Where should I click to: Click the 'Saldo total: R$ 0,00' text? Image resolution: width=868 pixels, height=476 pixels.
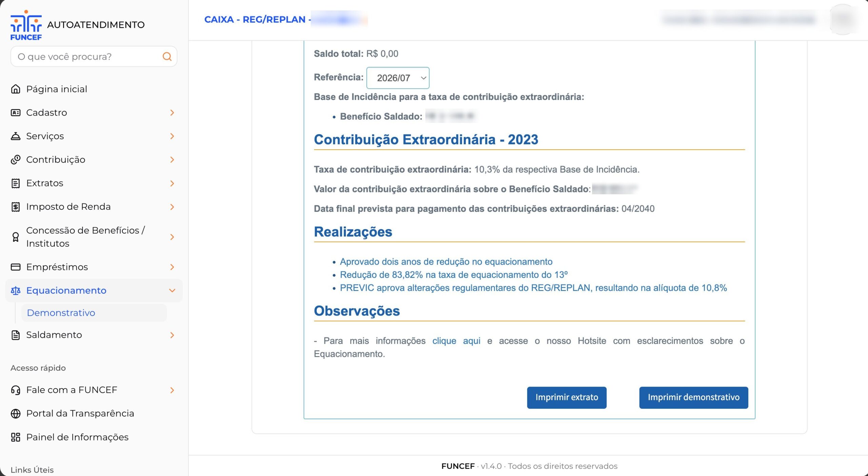pos(356,54)
